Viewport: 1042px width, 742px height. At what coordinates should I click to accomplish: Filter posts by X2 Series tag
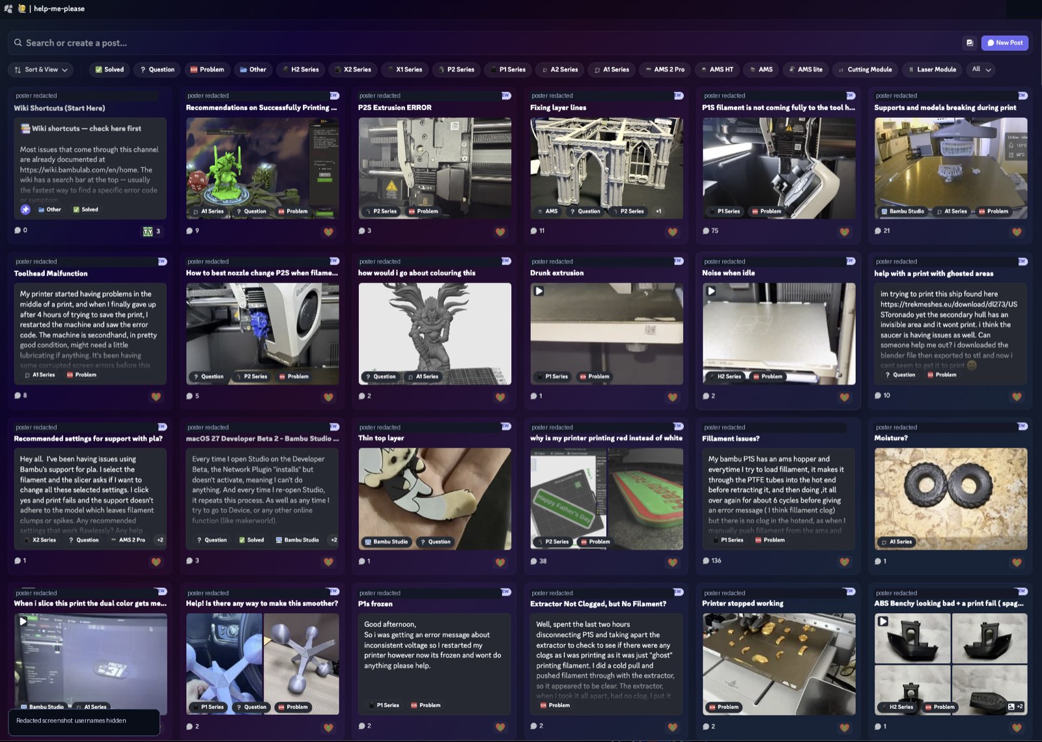pyautogui.click(x=352, y=70)
